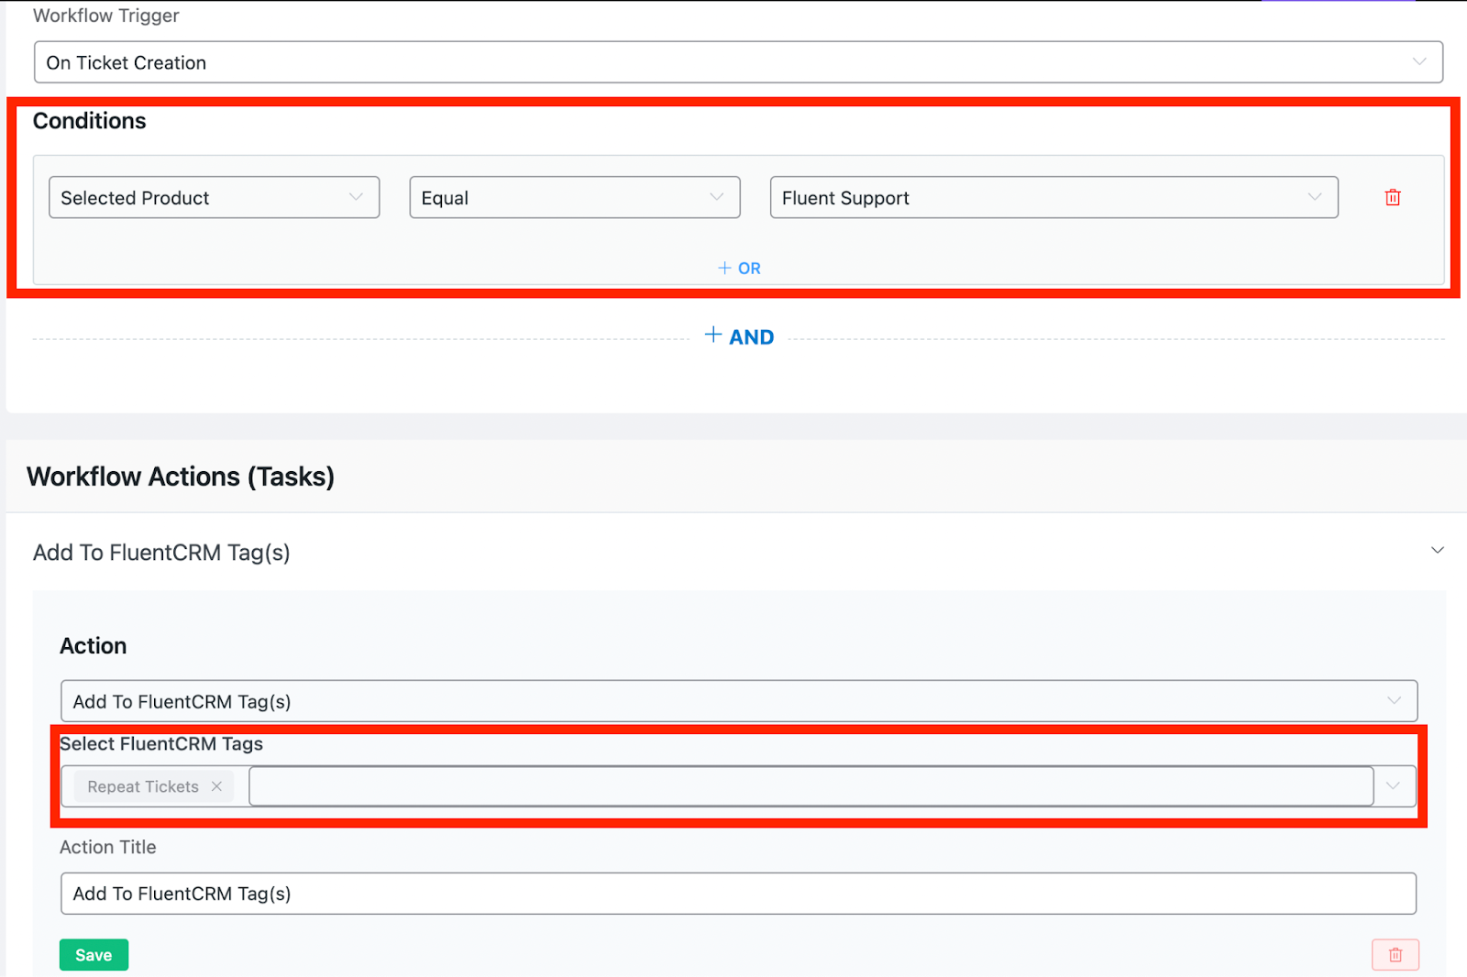The width and height of the screenshot is (1467, 977).
Task: Focus the FluentCRM tags search field
Action: coord(811,786)
